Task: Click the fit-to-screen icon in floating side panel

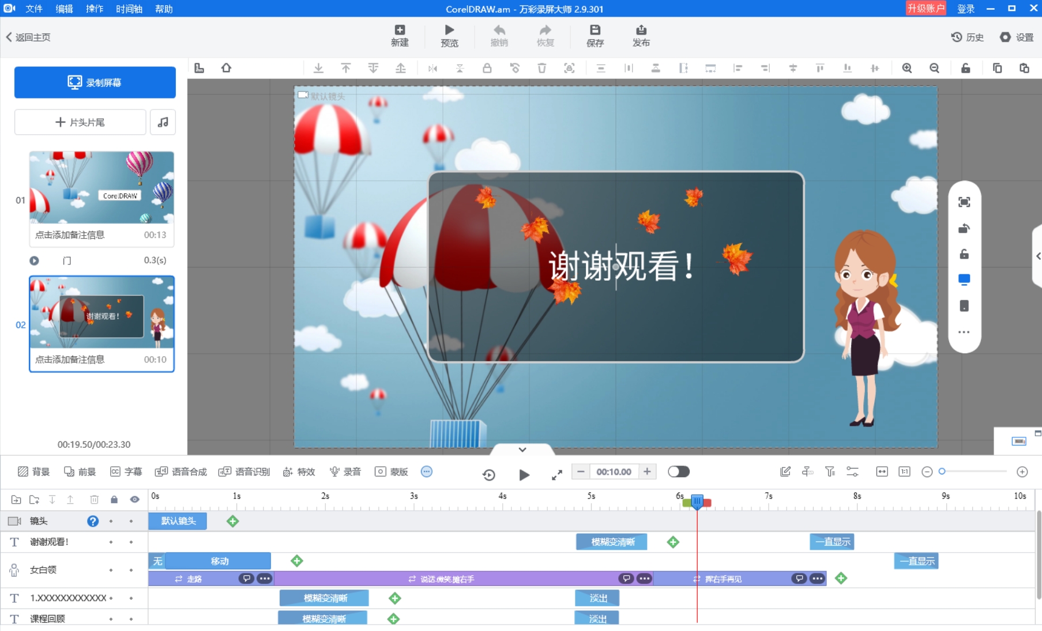Action: pos(964,202)
